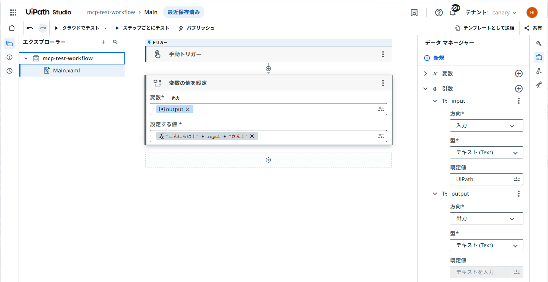Open type dropdown for output argument

[x=487, y=245]
